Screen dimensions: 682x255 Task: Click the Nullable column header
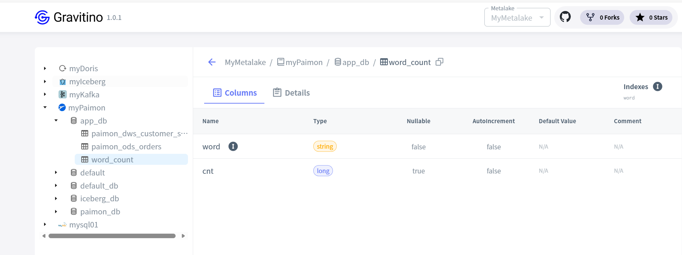click(418, 121)
